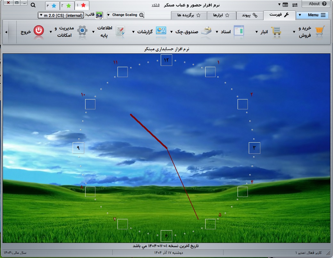Click the red power Exit (خروج) icon

[x=39, y=31]
